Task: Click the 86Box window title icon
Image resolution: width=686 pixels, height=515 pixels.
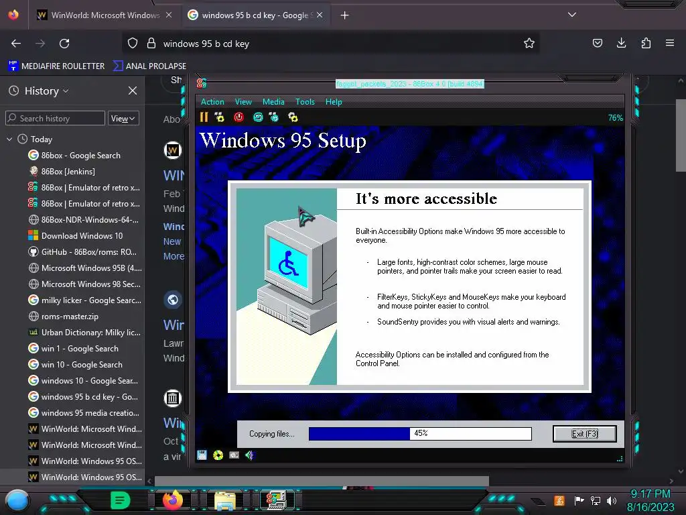Action: [x=202, y=83]
